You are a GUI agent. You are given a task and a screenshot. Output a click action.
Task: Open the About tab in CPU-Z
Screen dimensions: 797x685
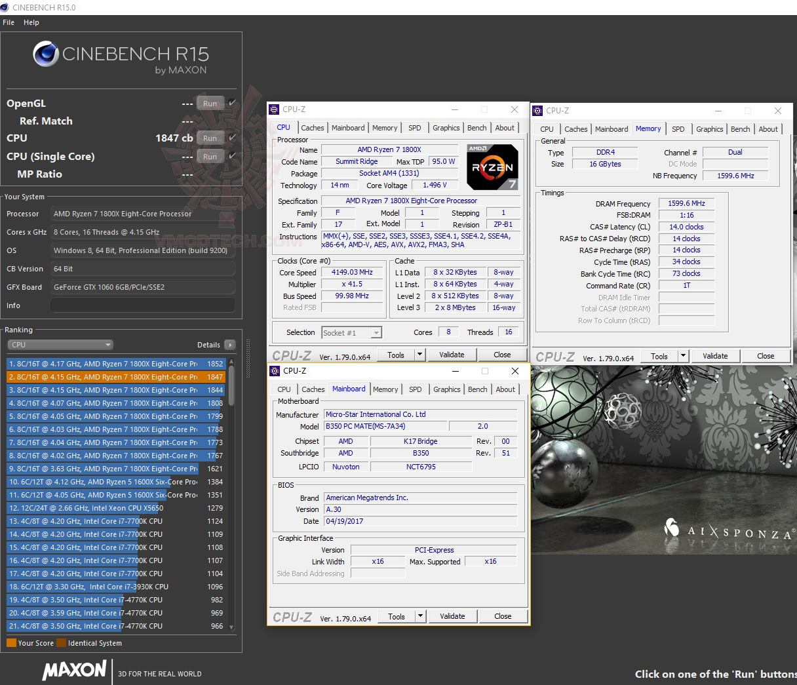[x=505, y=127]
